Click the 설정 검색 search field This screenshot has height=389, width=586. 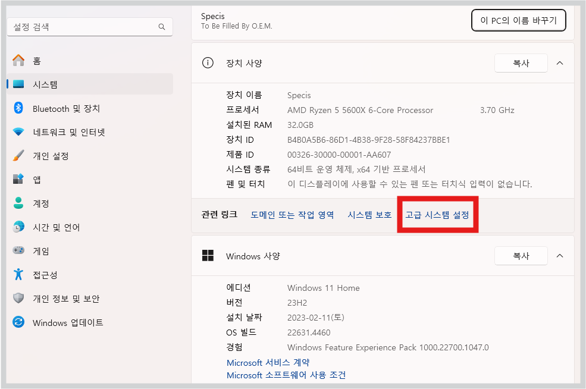(90, 27)
